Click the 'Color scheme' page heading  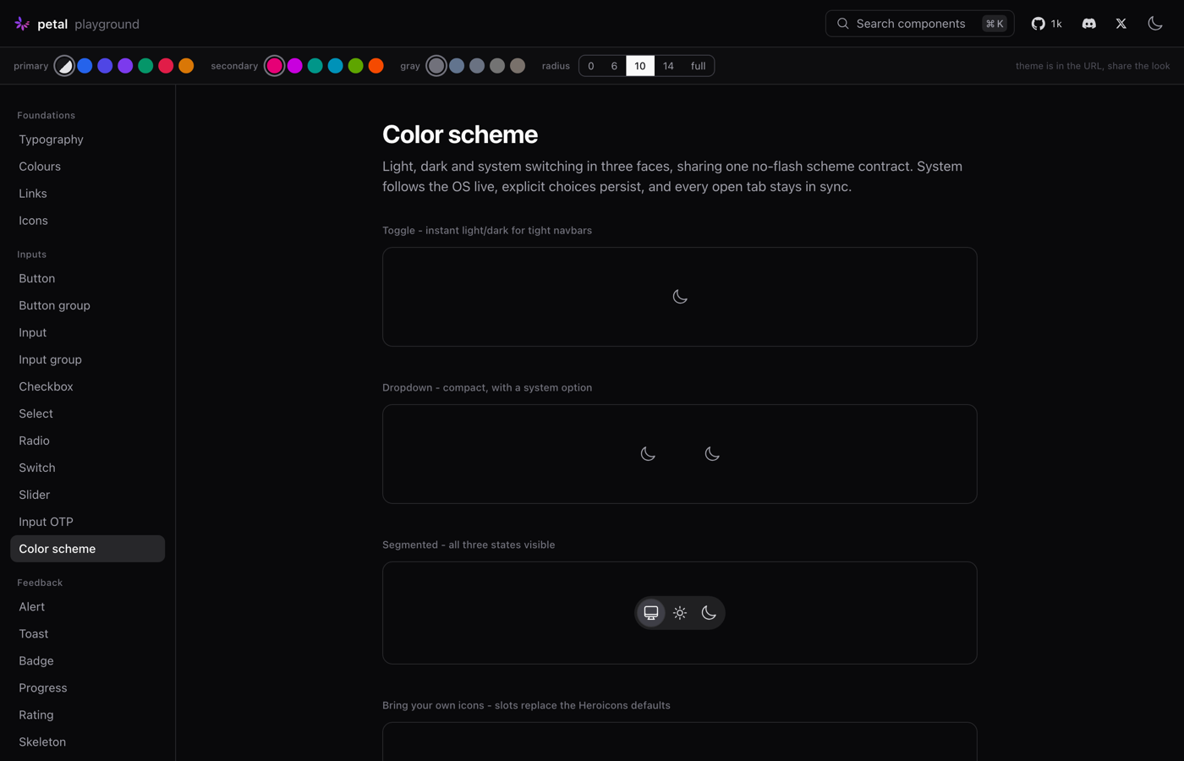coord(460,134)
